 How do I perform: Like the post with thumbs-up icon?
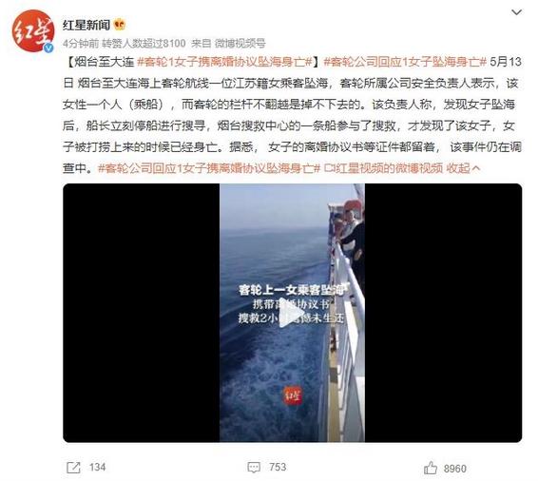(x=431, y=468)
